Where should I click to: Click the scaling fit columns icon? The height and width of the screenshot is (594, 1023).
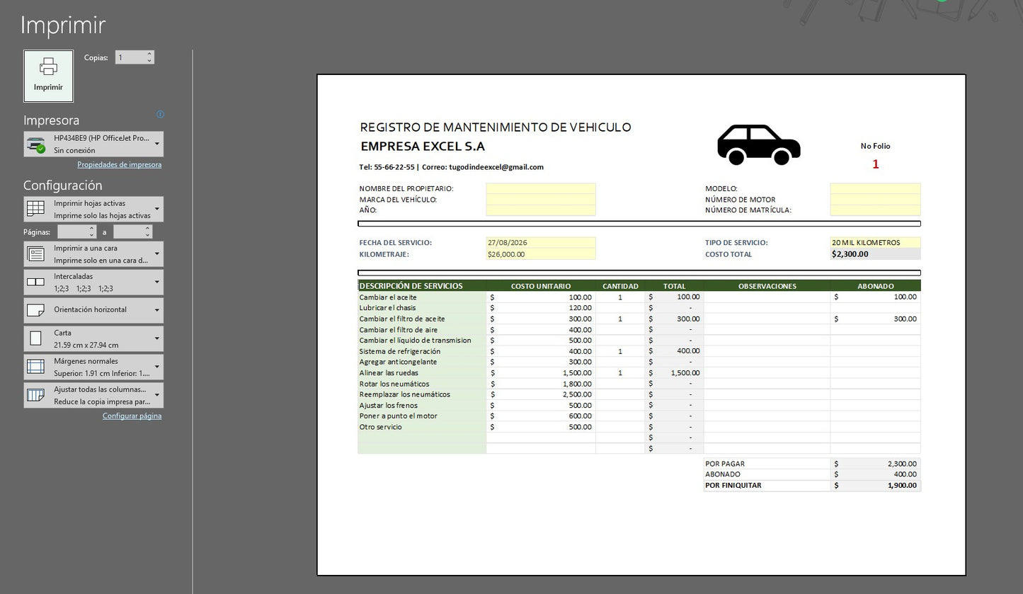(x=35, y=395)
